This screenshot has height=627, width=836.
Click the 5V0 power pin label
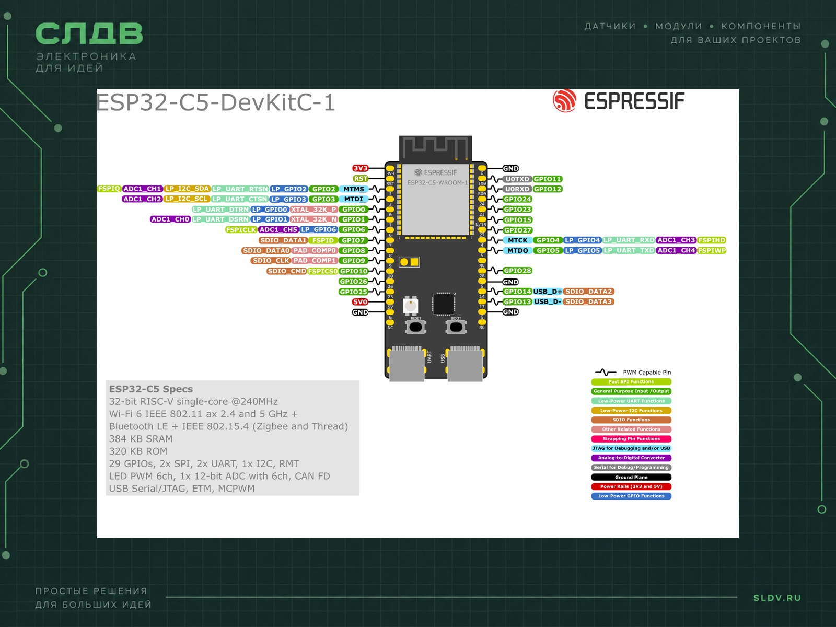click(360, 302)
